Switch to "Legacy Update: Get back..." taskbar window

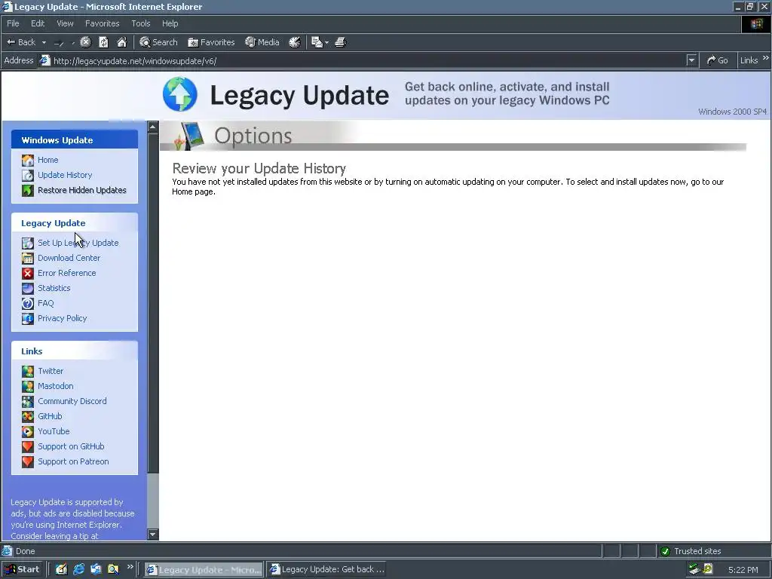[x=328, y=570]
